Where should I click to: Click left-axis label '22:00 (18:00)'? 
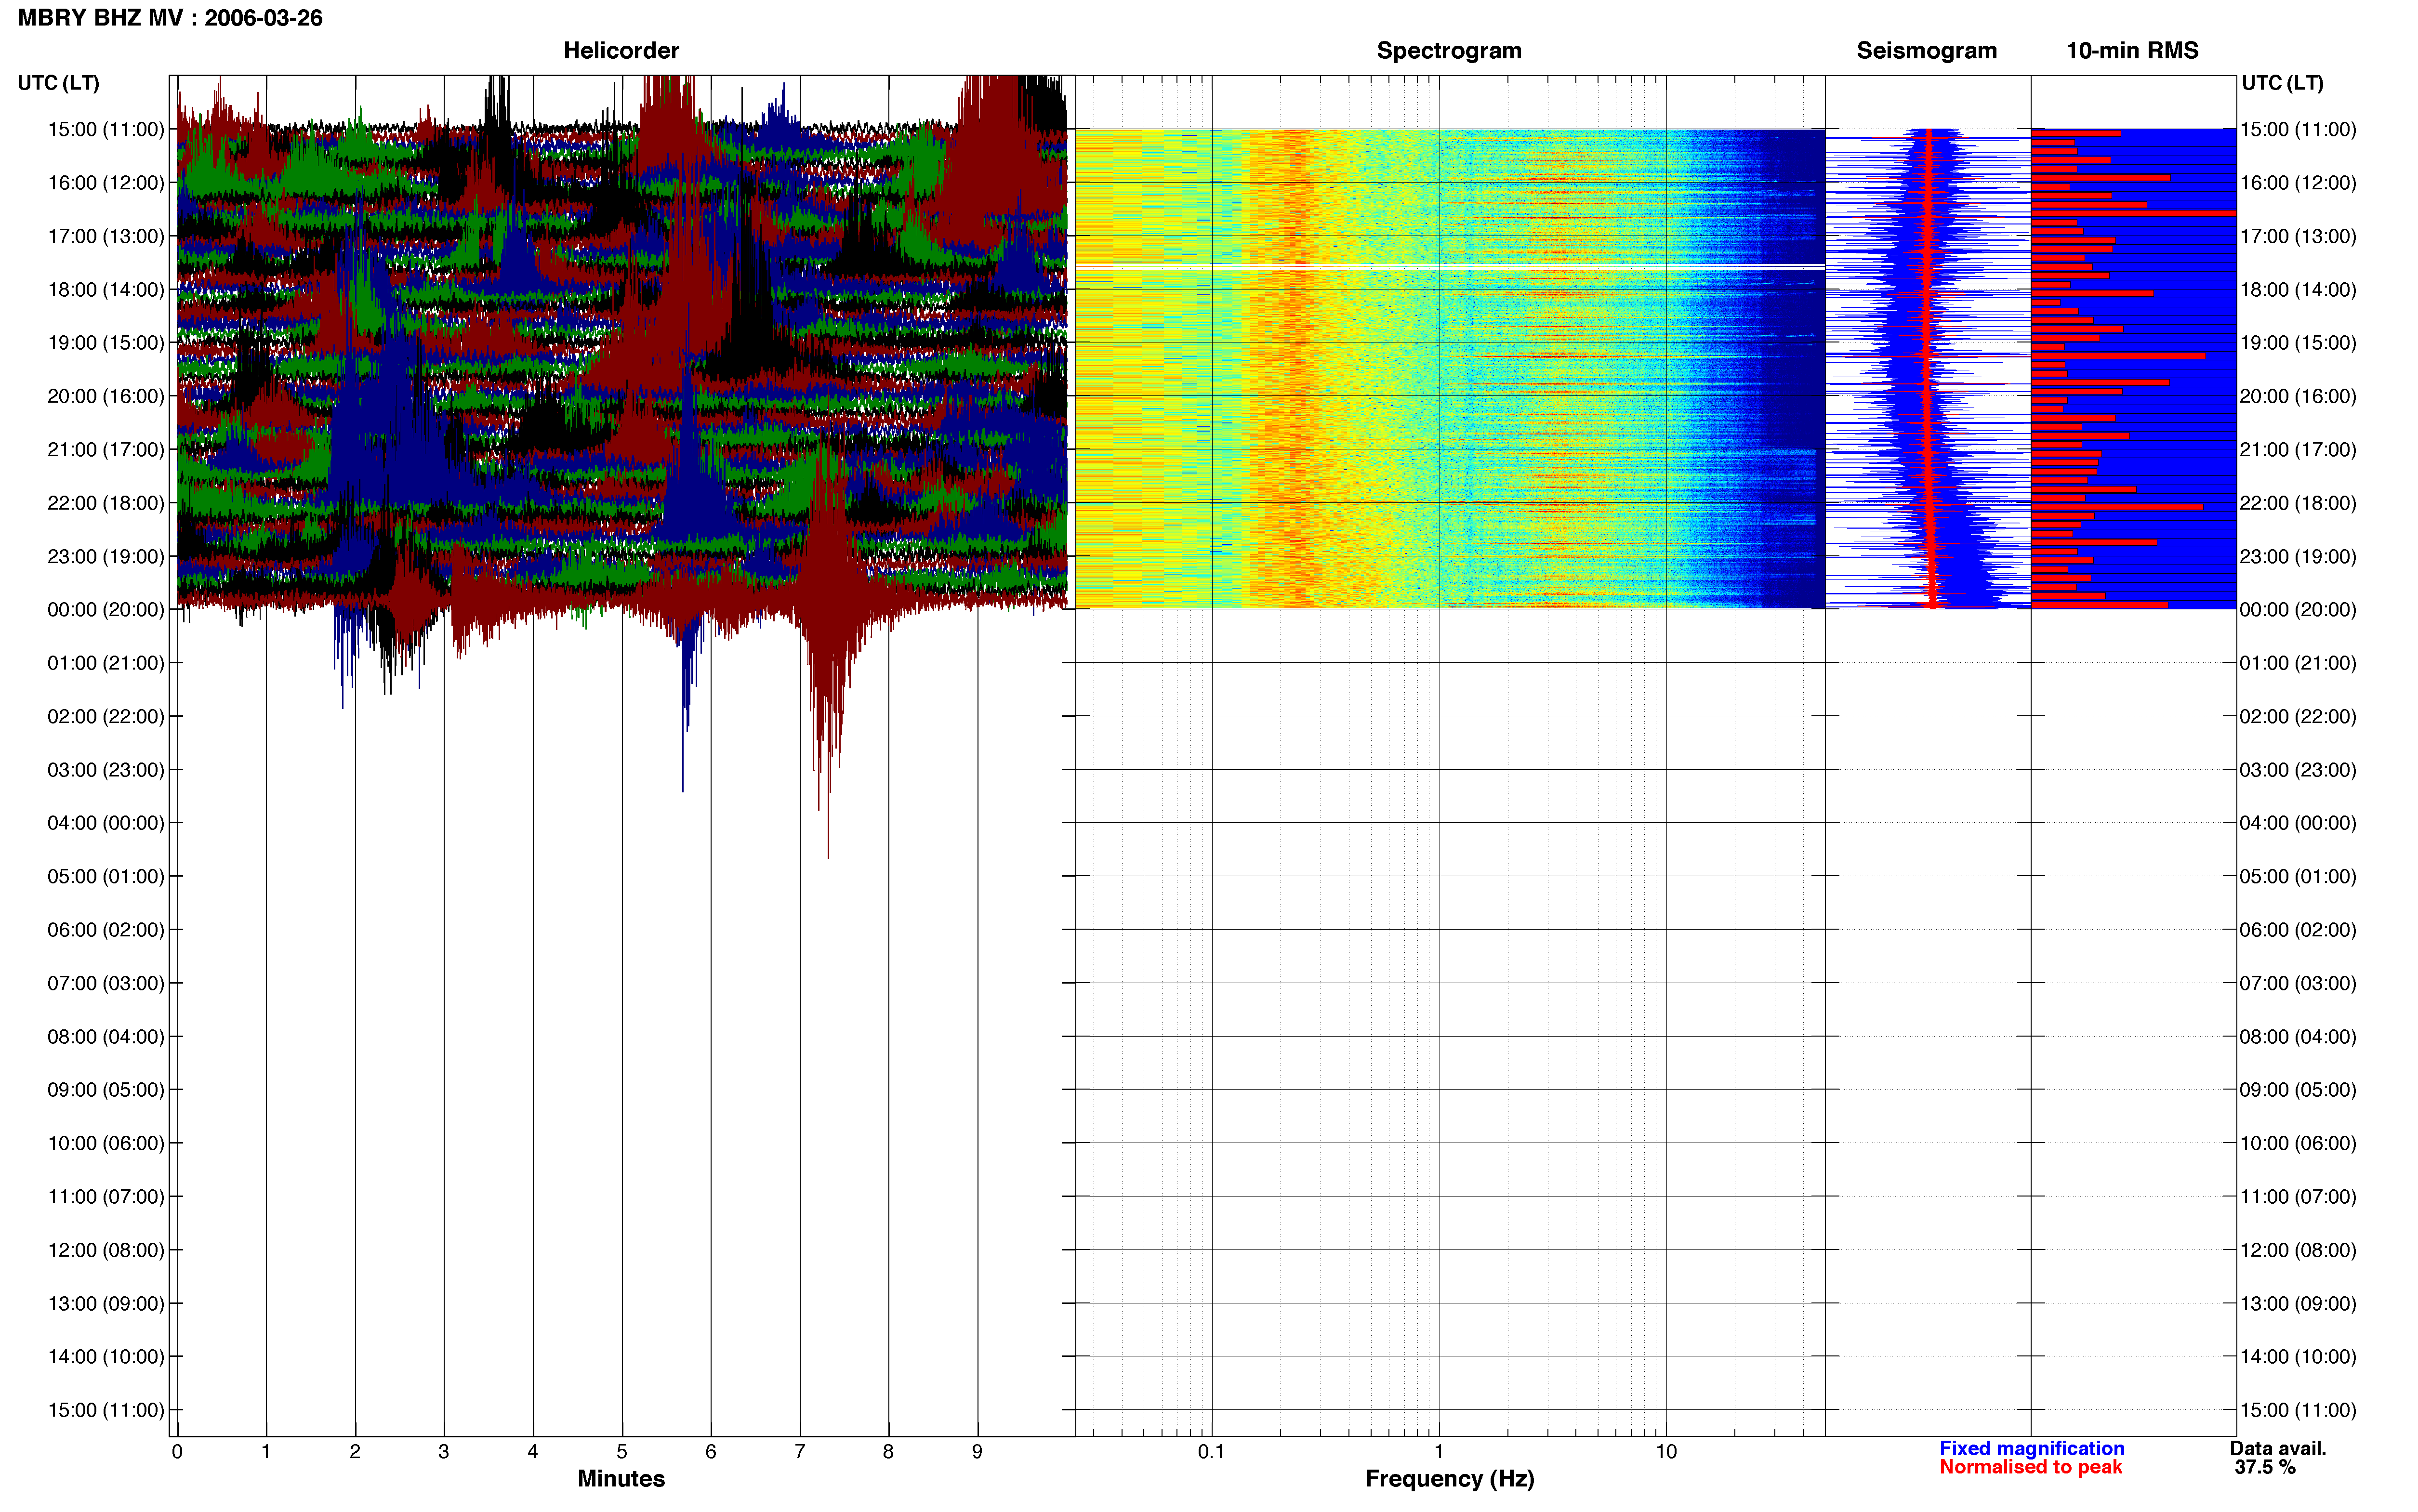pyautogui.click(x=106, y=503)
